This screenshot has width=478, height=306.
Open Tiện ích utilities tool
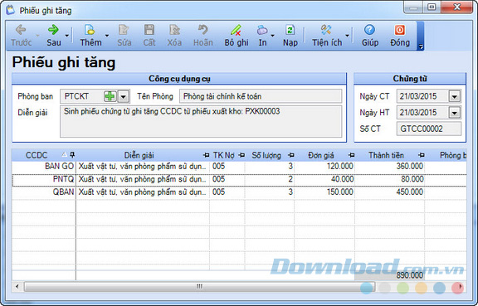click(x=327, y=36)
